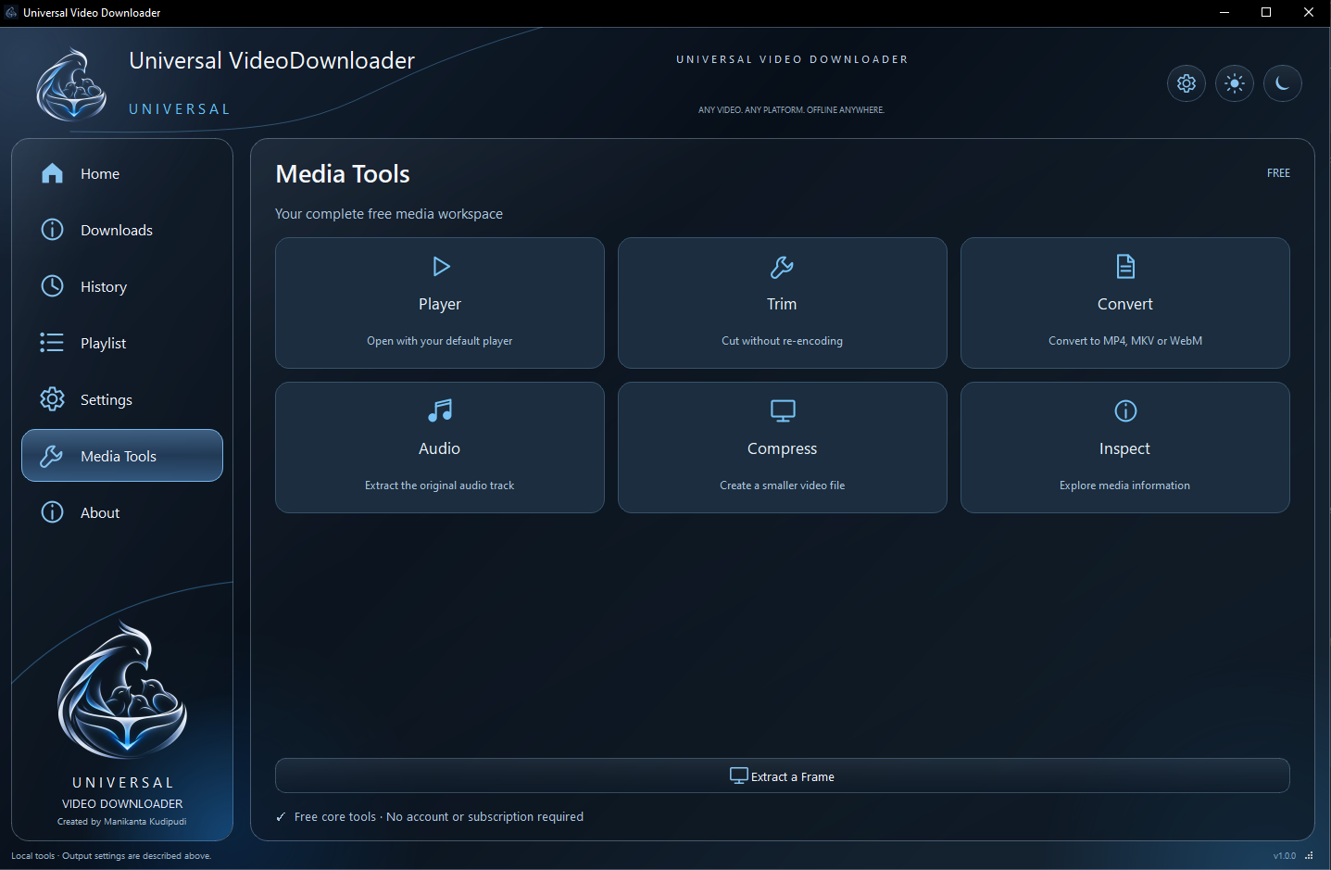Switch to dark theme moon icon
Image resolution: width=1331 pixels, height=870 pixels.
1283,83
